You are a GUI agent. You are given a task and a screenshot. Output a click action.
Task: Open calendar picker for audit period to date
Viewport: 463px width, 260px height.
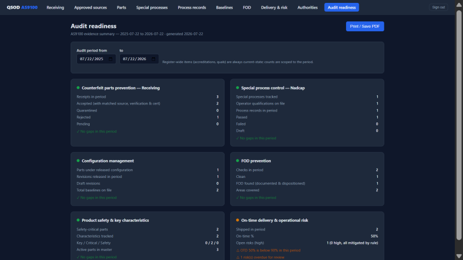(153, 59)
